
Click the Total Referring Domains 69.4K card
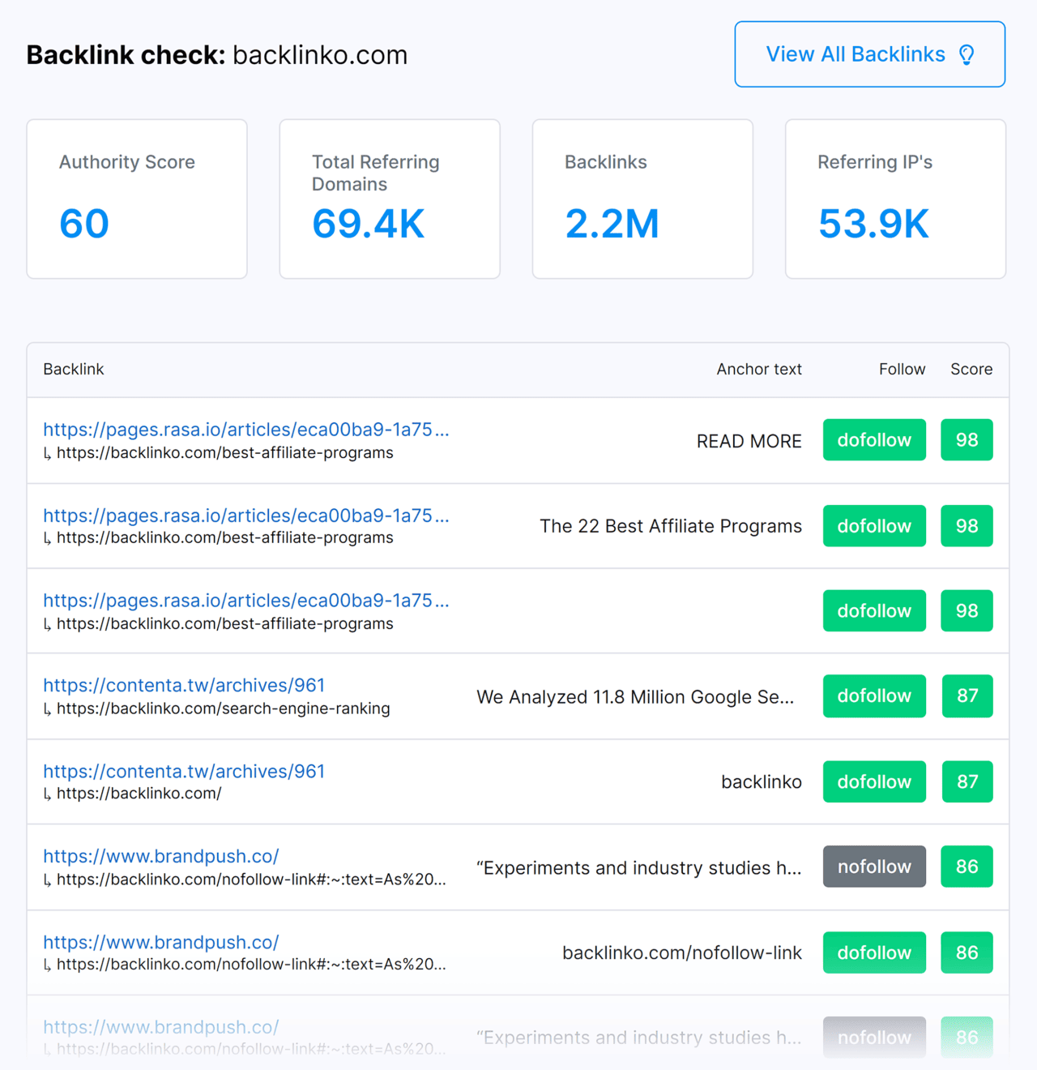coord(389,199)
